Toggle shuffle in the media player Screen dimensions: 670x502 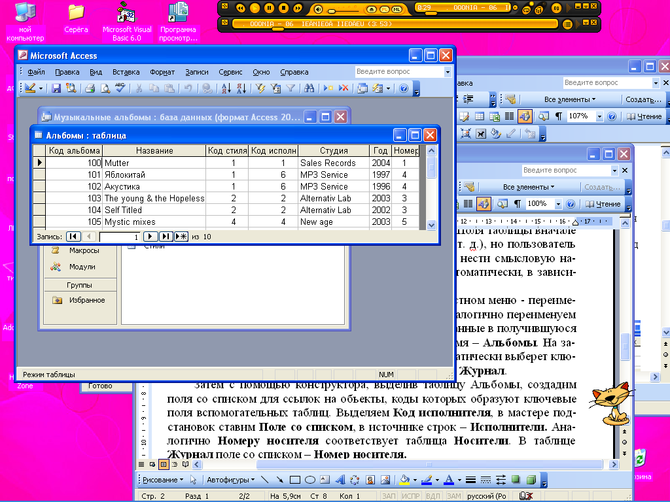point(539,9)
